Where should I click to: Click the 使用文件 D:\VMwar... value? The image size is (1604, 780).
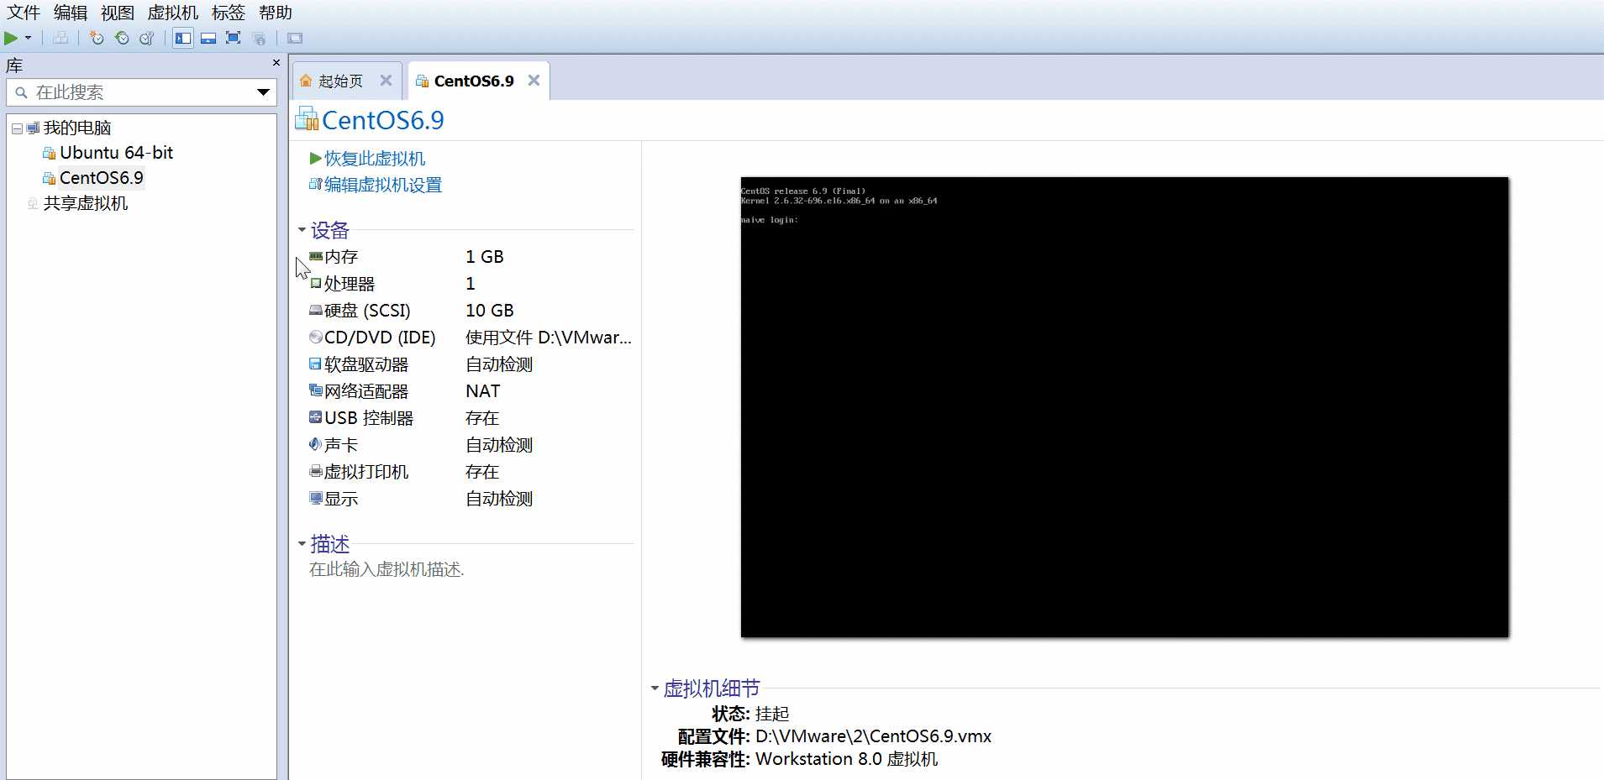click(549, 338)
